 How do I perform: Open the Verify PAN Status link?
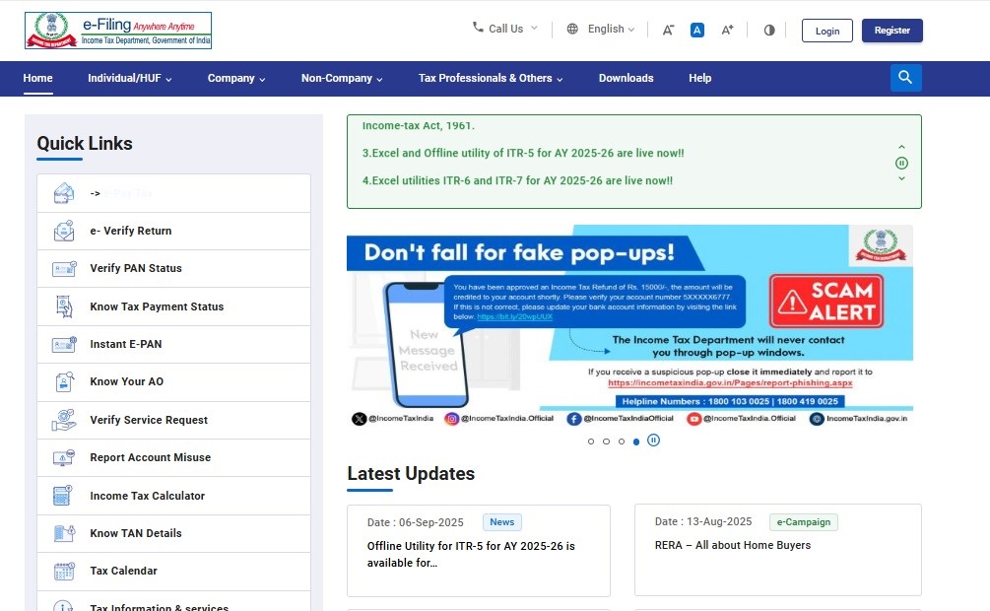[x=136, y=268]
